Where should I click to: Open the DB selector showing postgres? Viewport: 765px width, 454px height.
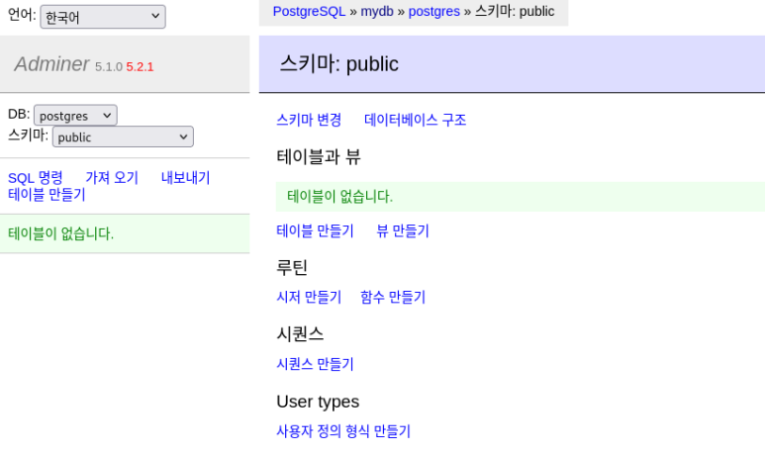pyautogui.click(x=75, y=115)
